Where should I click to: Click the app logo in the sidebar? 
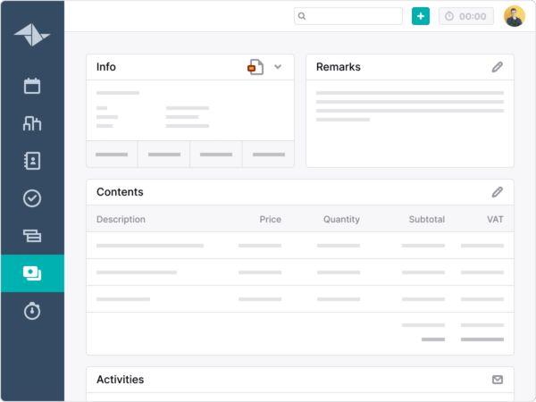tap(32, 34)
